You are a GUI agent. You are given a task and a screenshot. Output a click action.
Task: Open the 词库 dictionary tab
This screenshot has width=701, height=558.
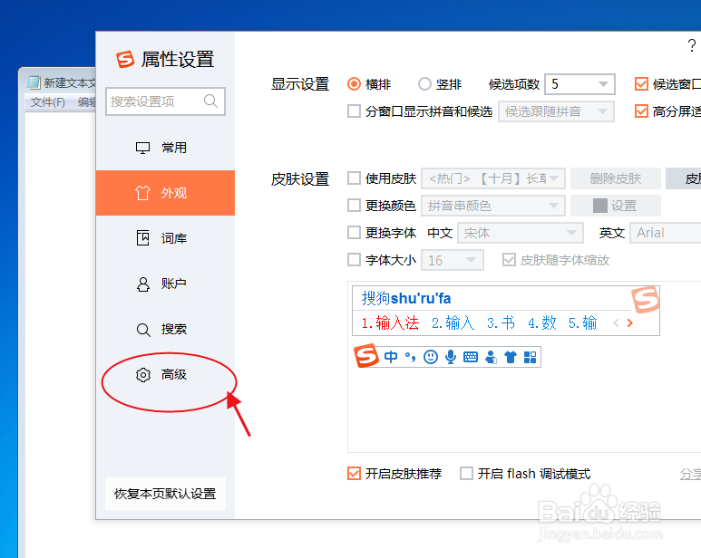click(165, 238)
